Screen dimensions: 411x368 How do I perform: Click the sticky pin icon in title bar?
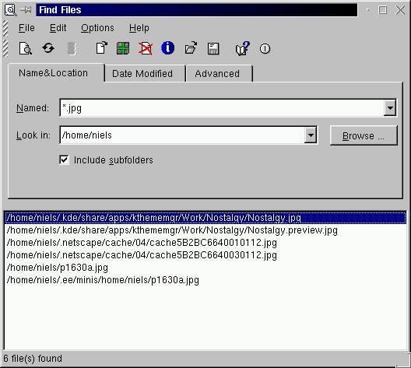[26, 10]
